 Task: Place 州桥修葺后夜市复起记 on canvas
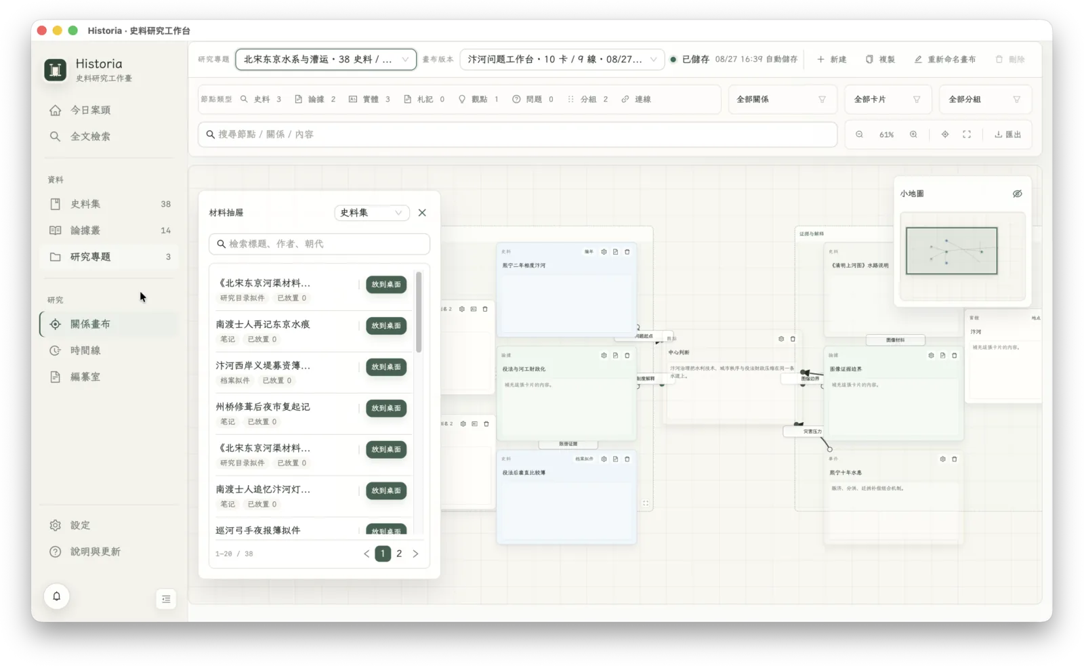386,408
